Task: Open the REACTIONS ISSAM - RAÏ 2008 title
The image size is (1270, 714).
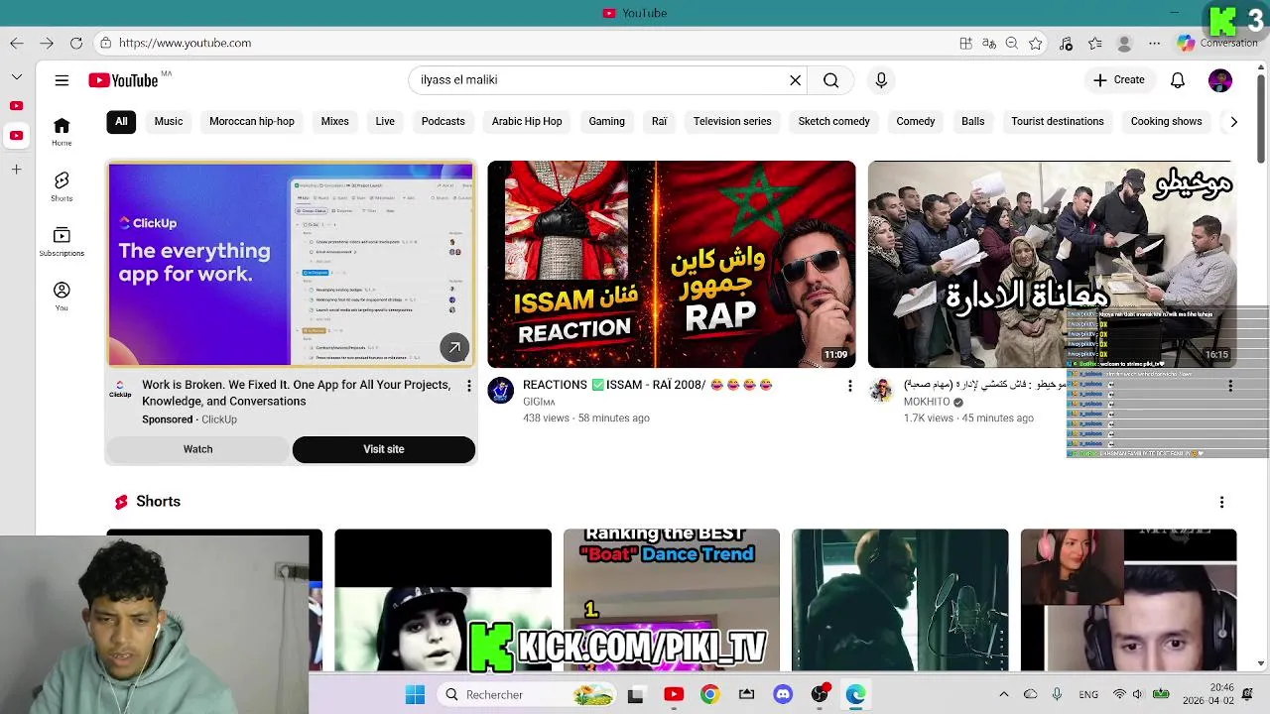Action: tap(647, 385)
